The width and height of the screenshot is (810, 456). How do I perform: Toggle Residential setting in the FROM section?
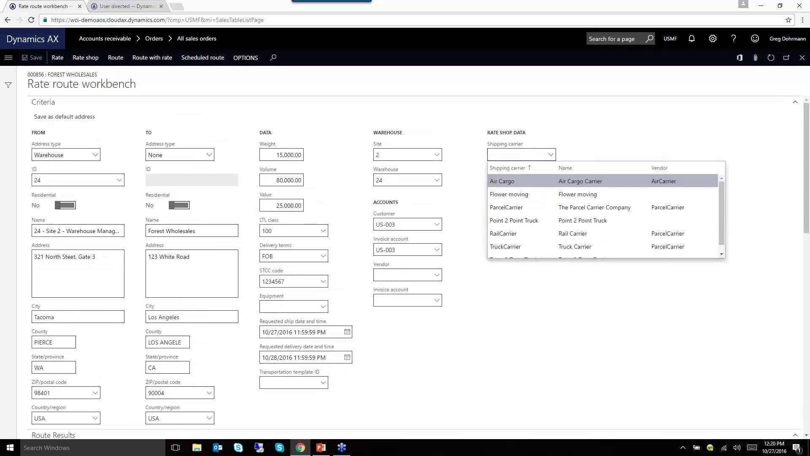click(x=65, y=205)
